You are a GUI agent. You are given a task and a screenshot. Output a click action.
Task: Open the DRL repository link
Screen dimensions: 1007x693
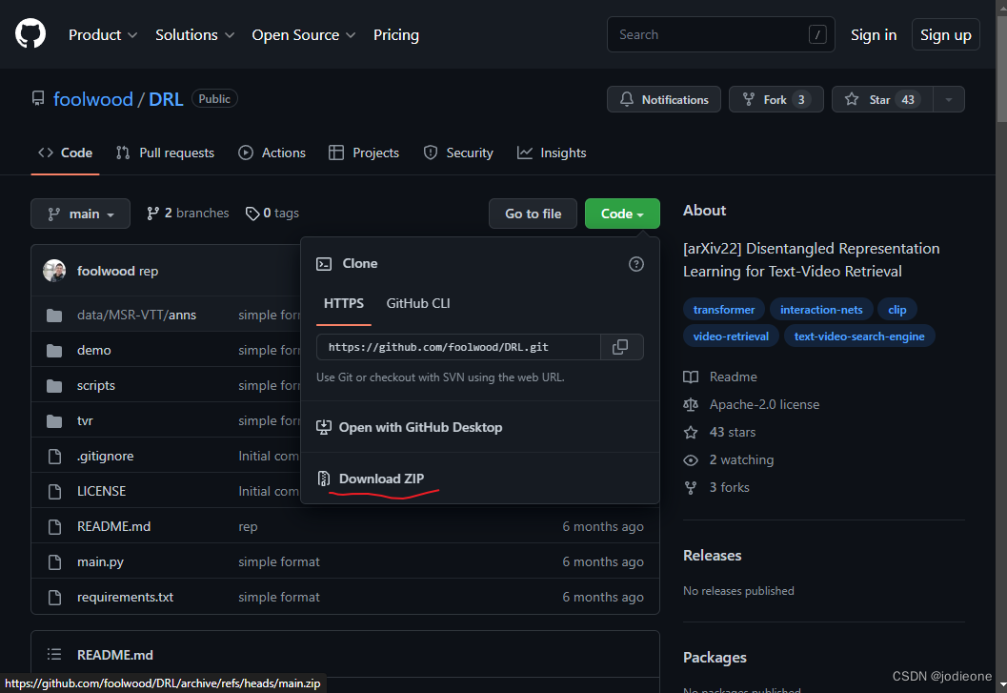pyautogui.click(x=166, y=99)
